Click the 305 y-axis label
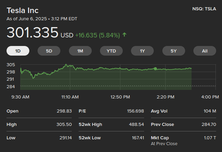The image size is (222, 152). pyautogui.click(x=11, y=65)
